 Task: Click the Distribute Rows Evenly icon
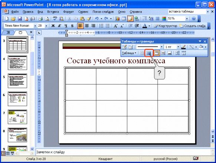click(177, 53)
